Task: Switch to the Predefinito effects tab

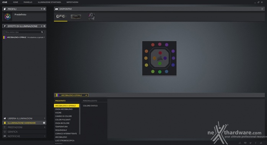Action: pyautogui.click(x=60, y=101)
